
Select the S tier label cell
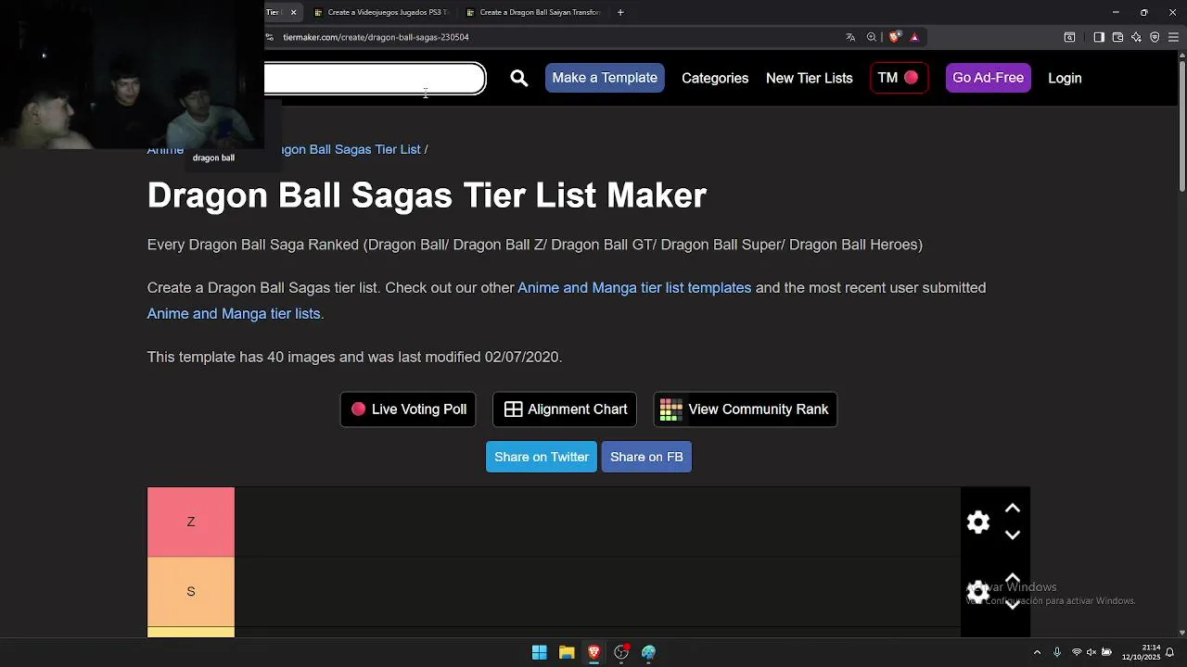191,592
